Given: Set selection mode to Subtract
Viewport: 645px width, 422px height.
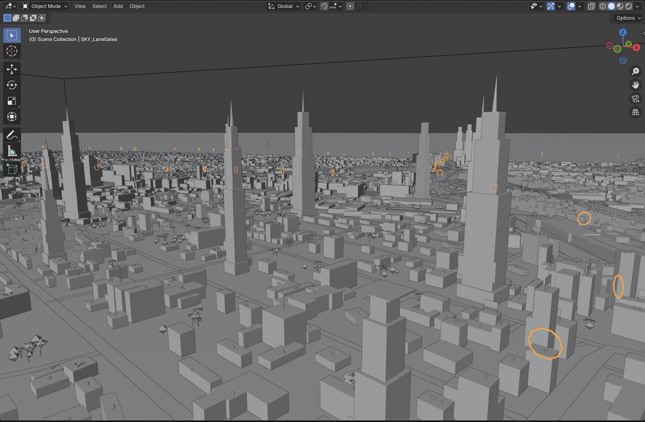Looking at the screenshot, I should pos(24,18).
